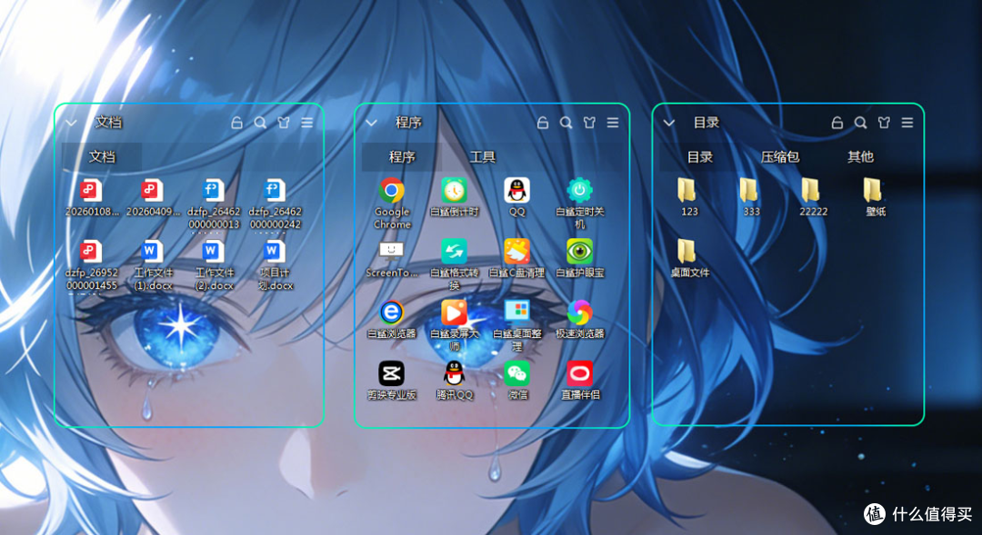Switch to the 工具 tab
The image size is (982, 535).
pos(482,157)
